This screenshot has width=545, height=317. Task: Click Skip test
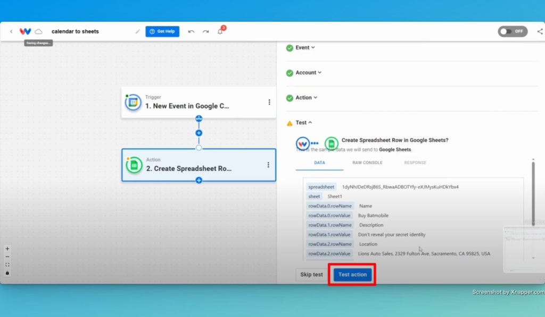tap(311, 275)
